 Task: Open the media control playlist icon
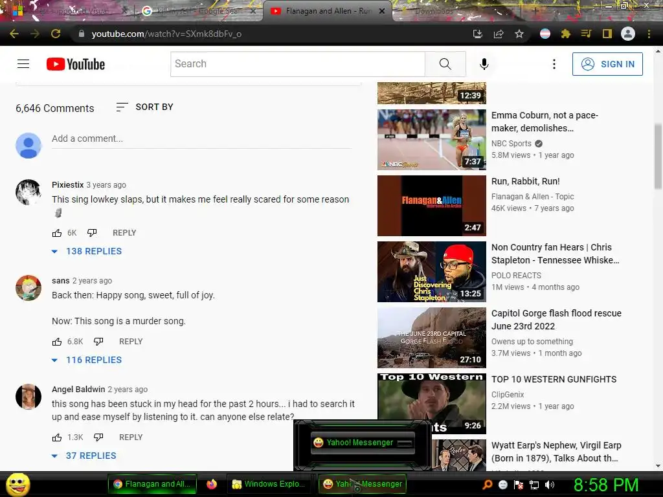click(586, 34)
